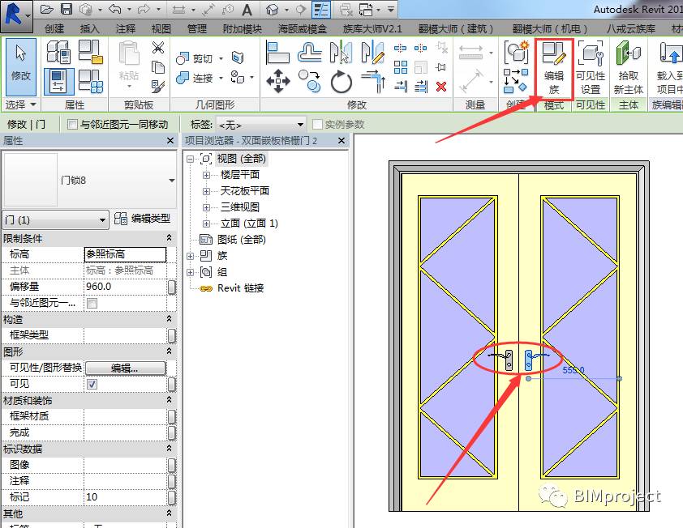Select the Modify (修改) arrow tool
The image size is (683, 528).
click(x=20, y=66)
